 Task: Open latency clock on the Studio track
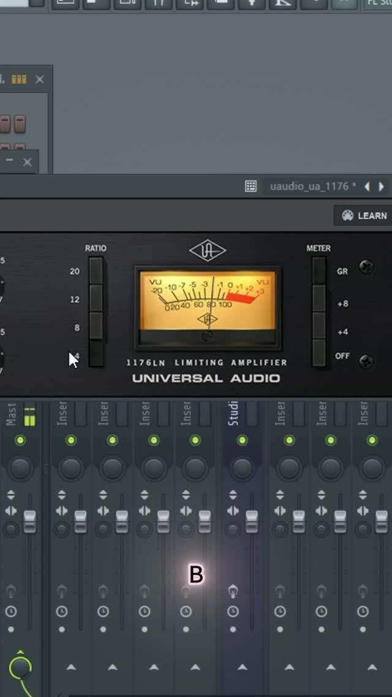pos(233,612)
